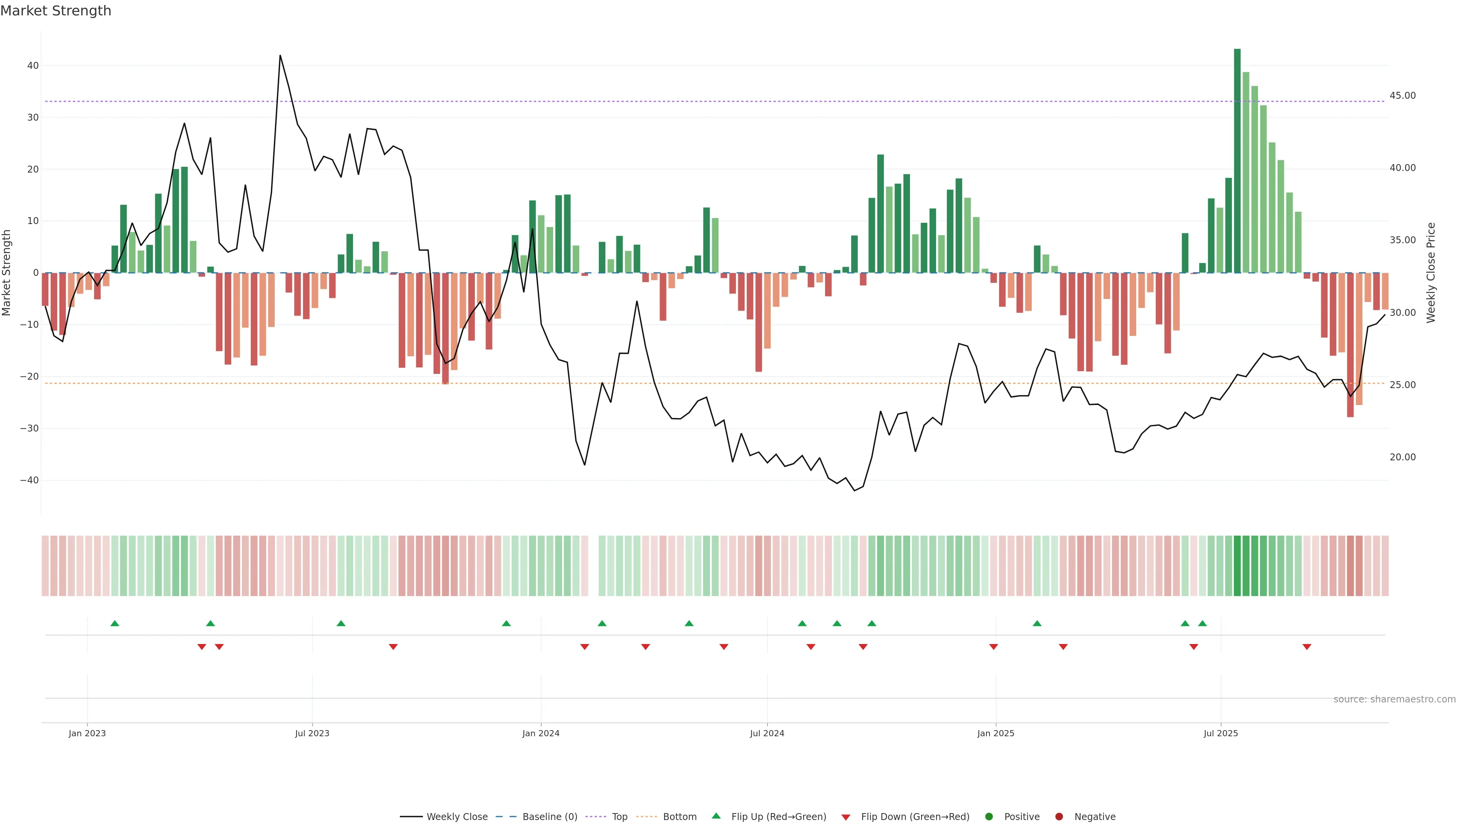Click the Flip Up green triangle legend icon
The height and width of the screenshot is (830, 1475).
tap(716, 816)
